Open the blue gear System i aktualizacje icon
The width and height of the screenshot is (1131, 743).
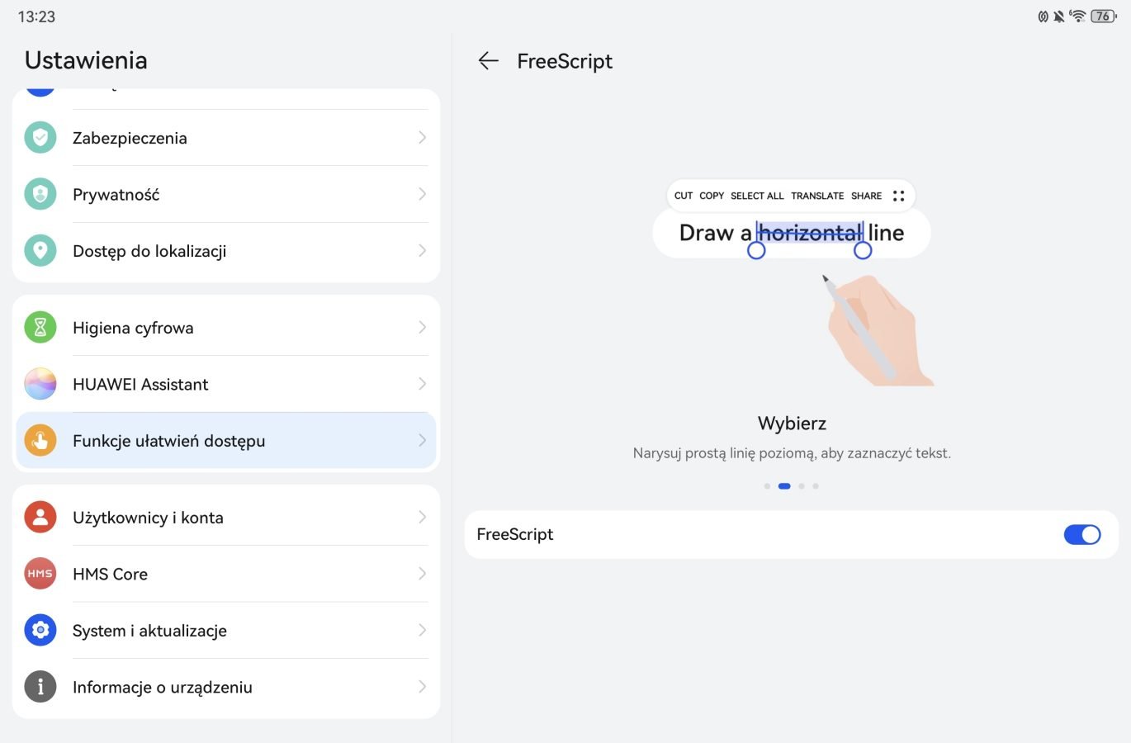(x=40, y=631)
